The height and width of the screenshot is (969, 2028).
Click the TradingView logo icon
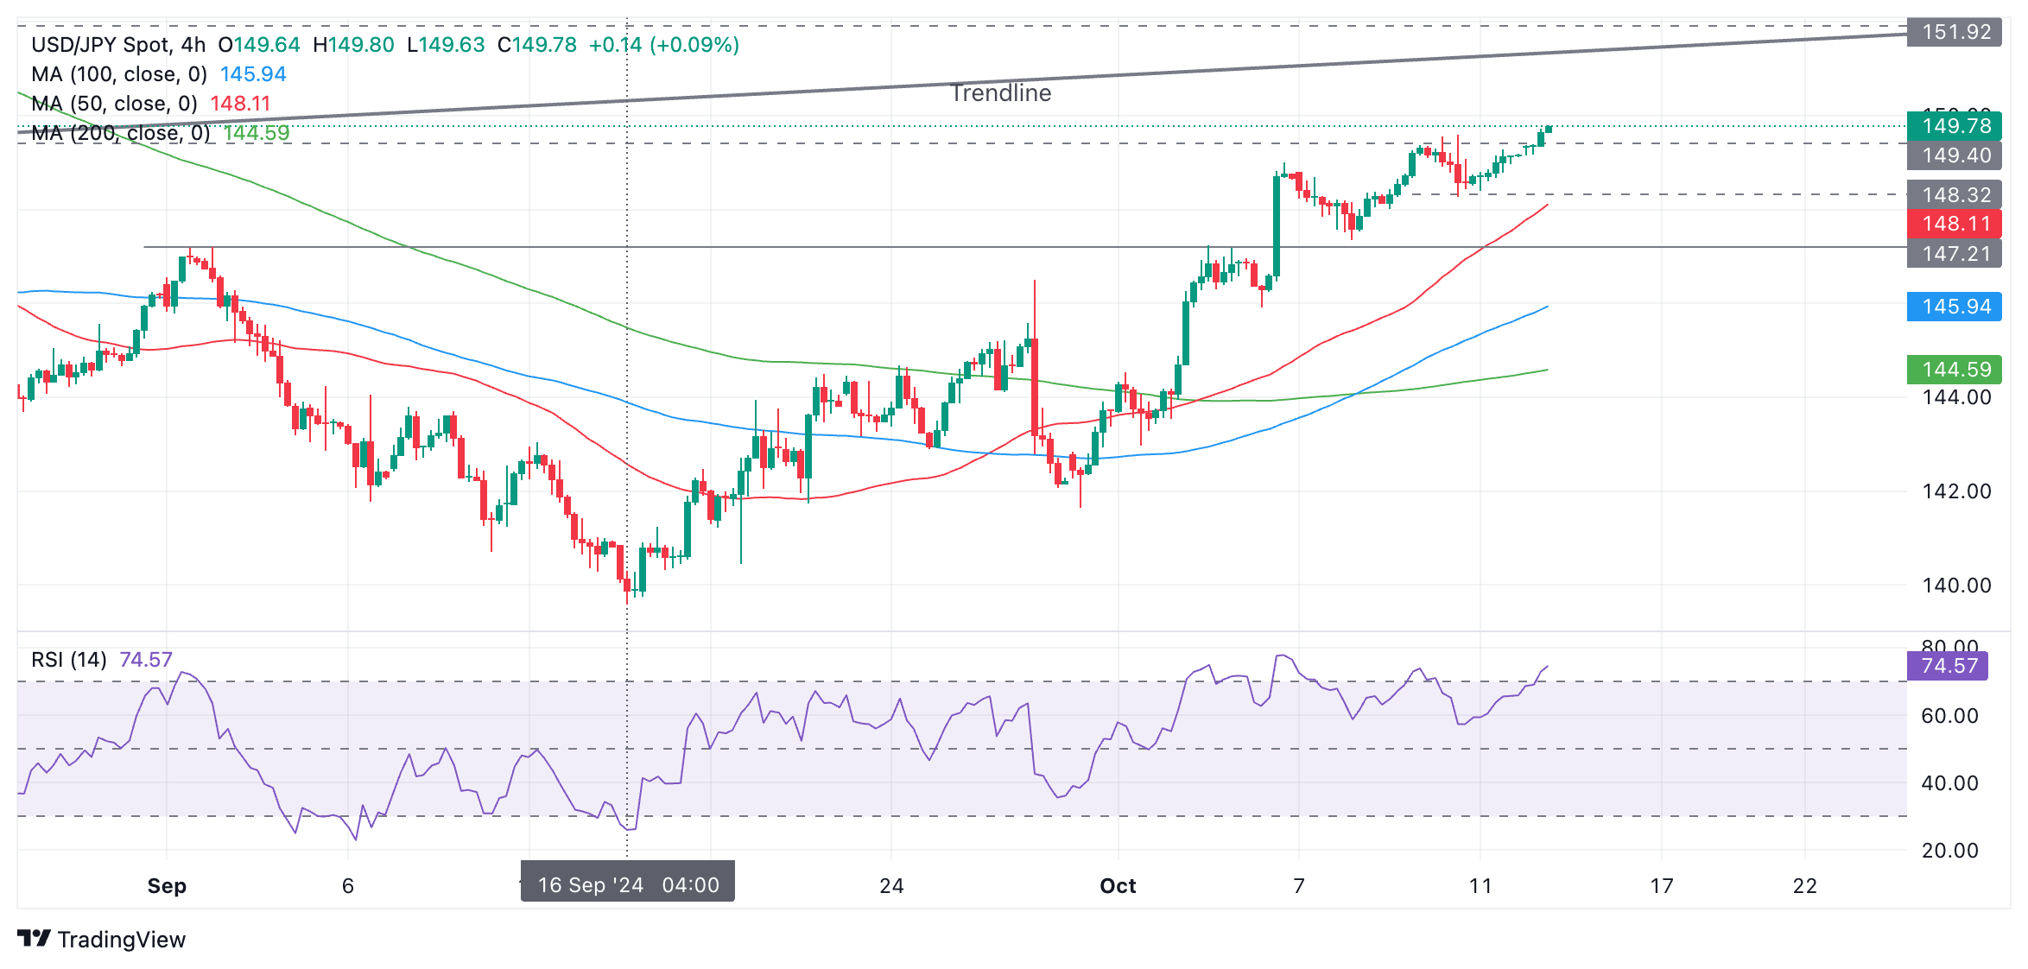tap(35, 938)
